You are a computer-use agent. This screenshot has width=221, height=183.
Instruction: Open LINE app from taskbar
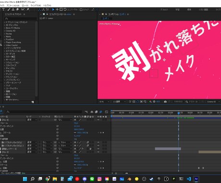(92, 179)
